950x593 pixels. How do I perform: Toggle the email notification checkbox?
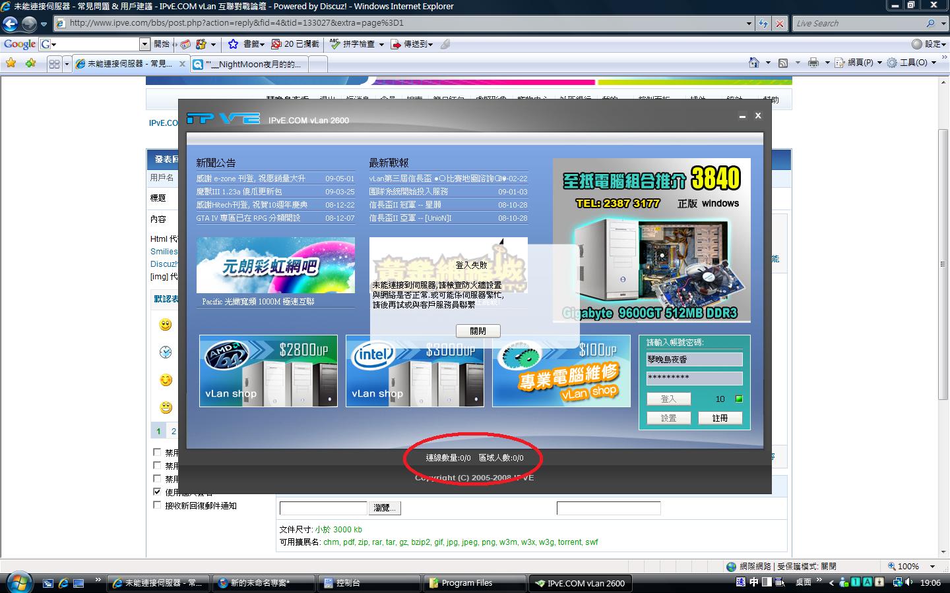tap(157, 505)
